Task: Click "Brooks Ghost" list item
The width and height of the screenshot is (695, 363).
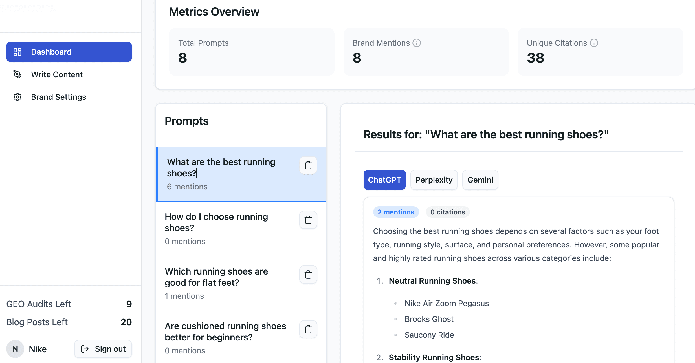Action: [429, 319]
